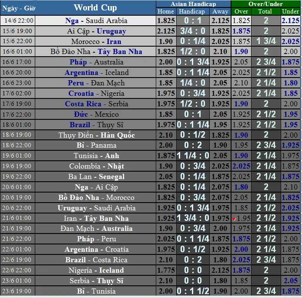Click the handicap value for Bỉ - Panama
The height and width of the screenshot is (298, 302).
[x=193, y=145]
